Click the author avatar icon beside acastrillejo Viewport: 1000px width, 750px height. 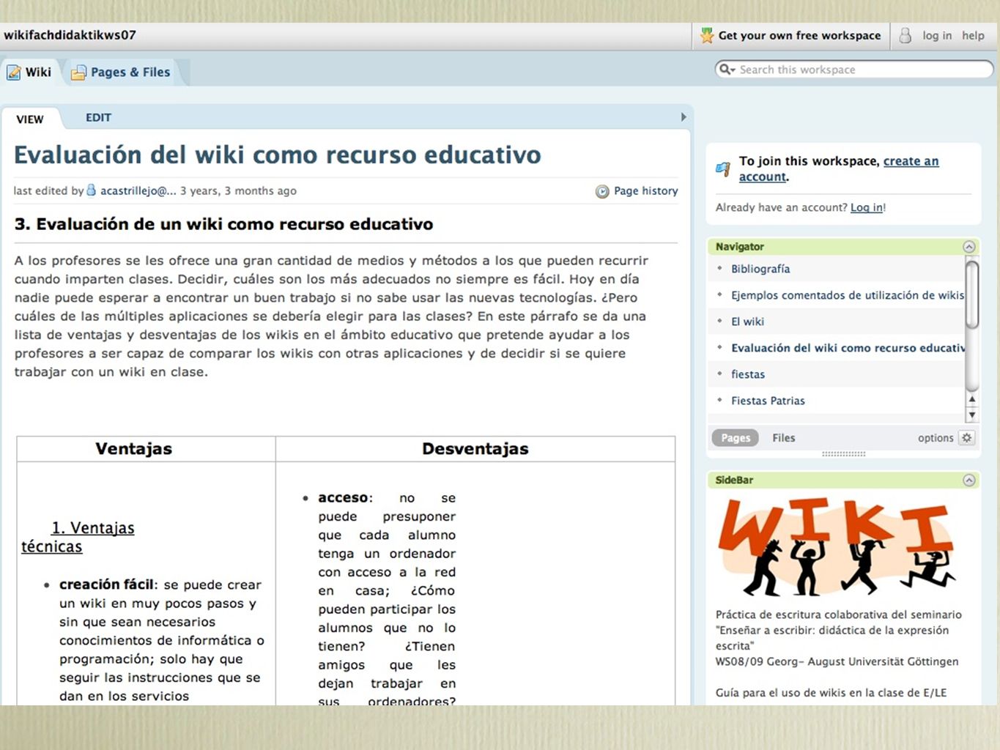coord(92,190)
